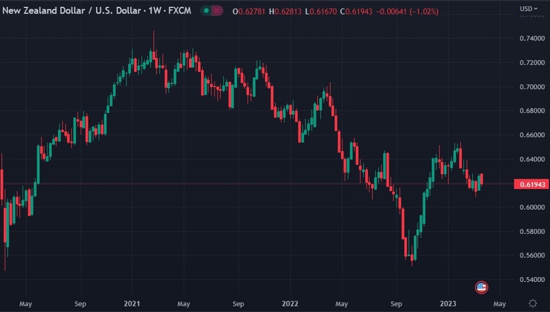Click the 0.56000 price axis label
This screenshot has height=312, width=550.
coord(532,255)
